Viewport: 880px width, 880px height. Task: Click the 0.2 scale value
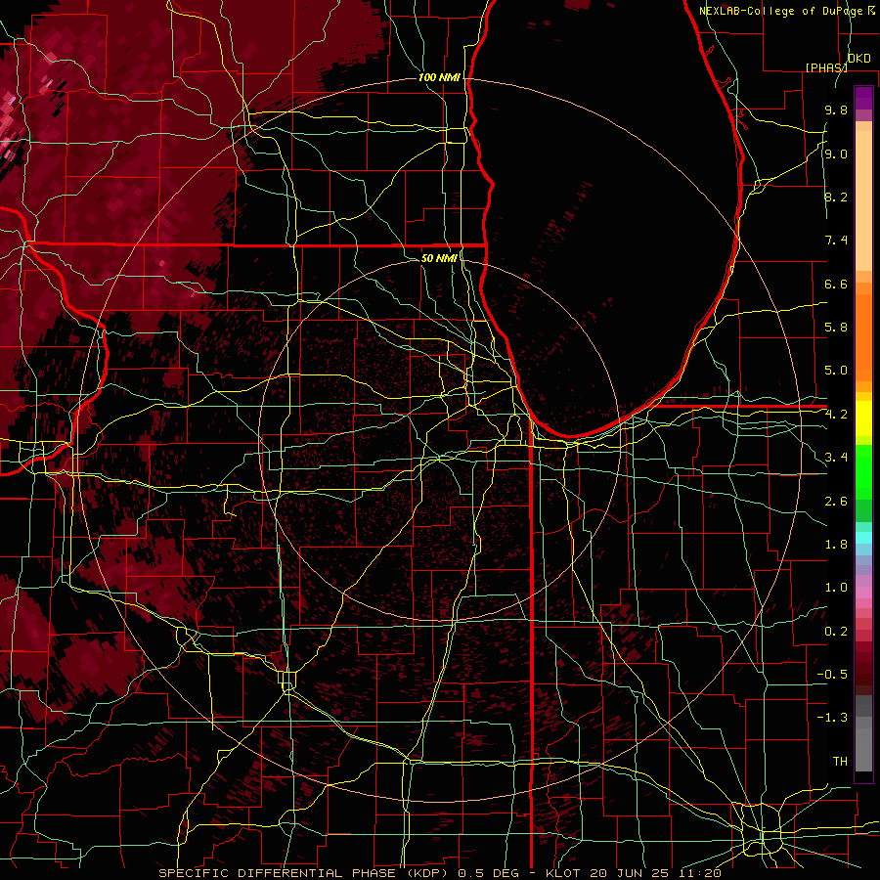click(836, 632)
